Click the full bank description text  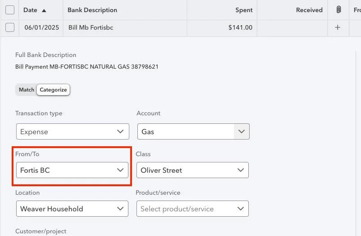click(87, 67)
